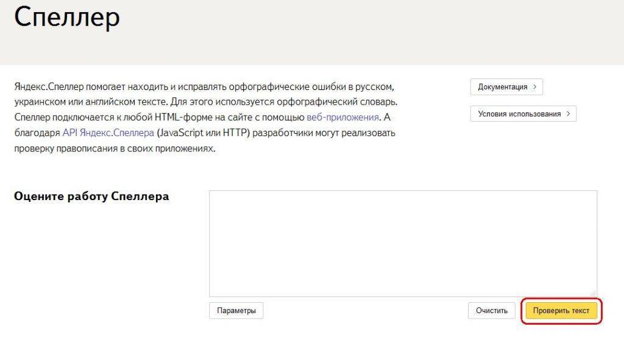This screenshot has height=346, width=624.
Task: Click the gray header banner background
Action: (x=366, y=30)
